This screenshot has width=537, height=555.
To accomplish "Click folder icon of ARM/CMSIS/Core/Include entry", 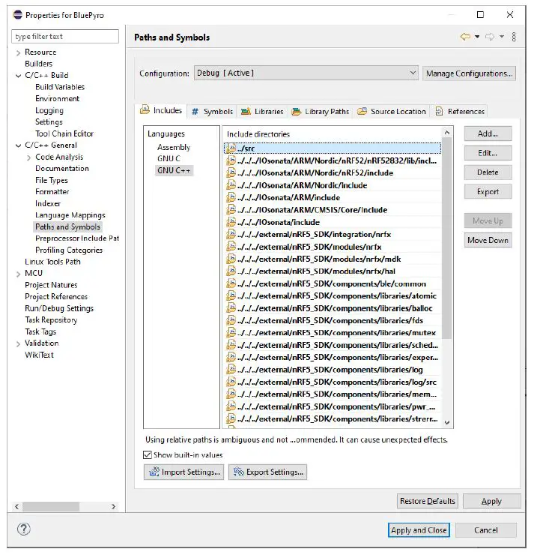I will [x=231, y=209].
